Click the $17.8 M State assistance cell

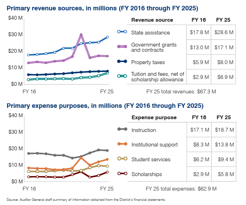pos(199,32)
